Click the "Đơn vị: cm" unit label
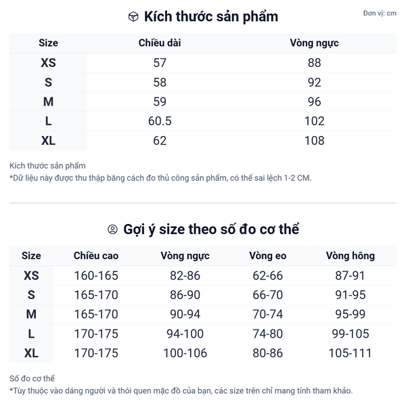This screenshot has height=406, width=406. tap(380, 14)
